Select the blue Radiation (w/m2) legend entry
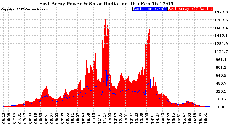 tap(150, 9)
